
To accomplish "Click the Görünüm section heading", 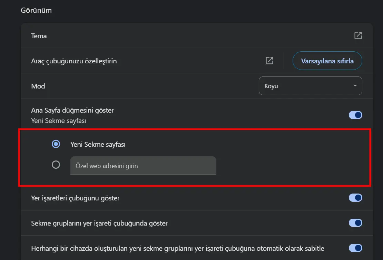I will (x=36, y=10).
